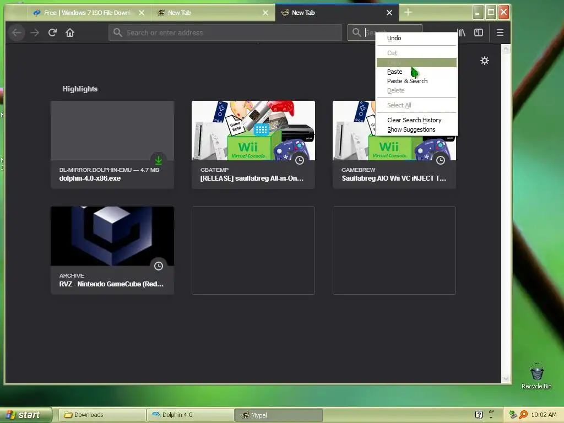Reload the current page
This screenshot has width=564, height=423.
coord(52,32)
